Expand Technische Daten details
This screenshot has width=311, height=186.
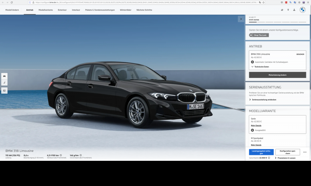(x=260, y=67)
